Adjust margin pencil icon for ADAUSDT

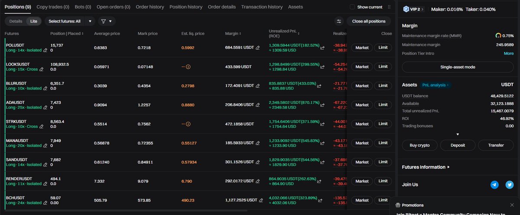[258, 105]
